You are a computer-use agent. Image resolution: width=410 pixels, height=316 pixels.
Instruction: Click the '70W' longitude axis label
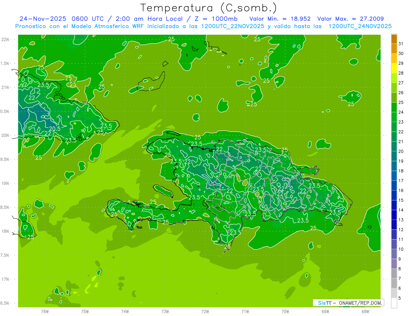coord(285,312)
